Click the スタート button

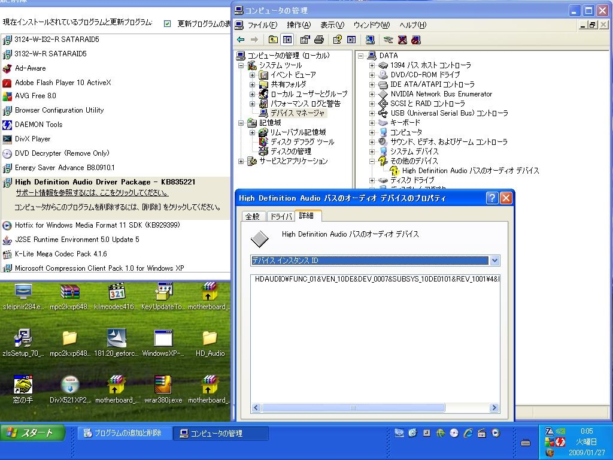point(30,433)
